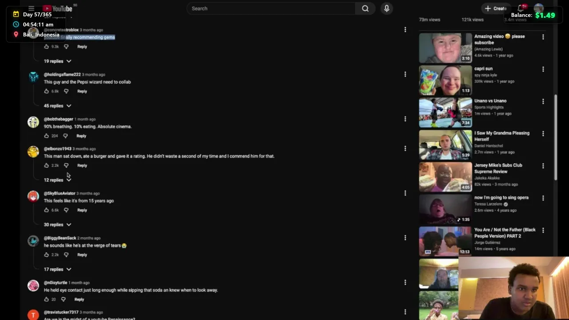569x320 pixels.
Task: Open 'Jersey Mike's Subs Club Supreme Review'
Action: point(498,168)
